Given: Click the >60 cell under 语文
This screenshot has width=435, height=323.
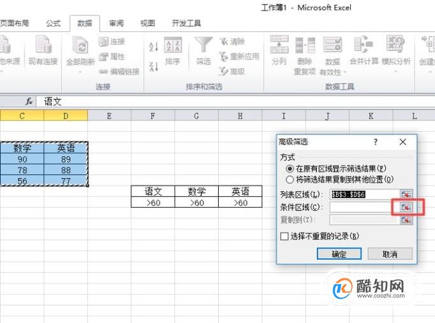Looking at the screenshot, I should coord(153,202).
